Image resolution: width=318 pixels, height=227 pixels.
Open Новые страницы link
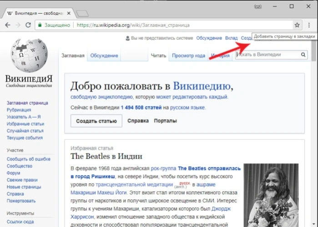(24, 187)
